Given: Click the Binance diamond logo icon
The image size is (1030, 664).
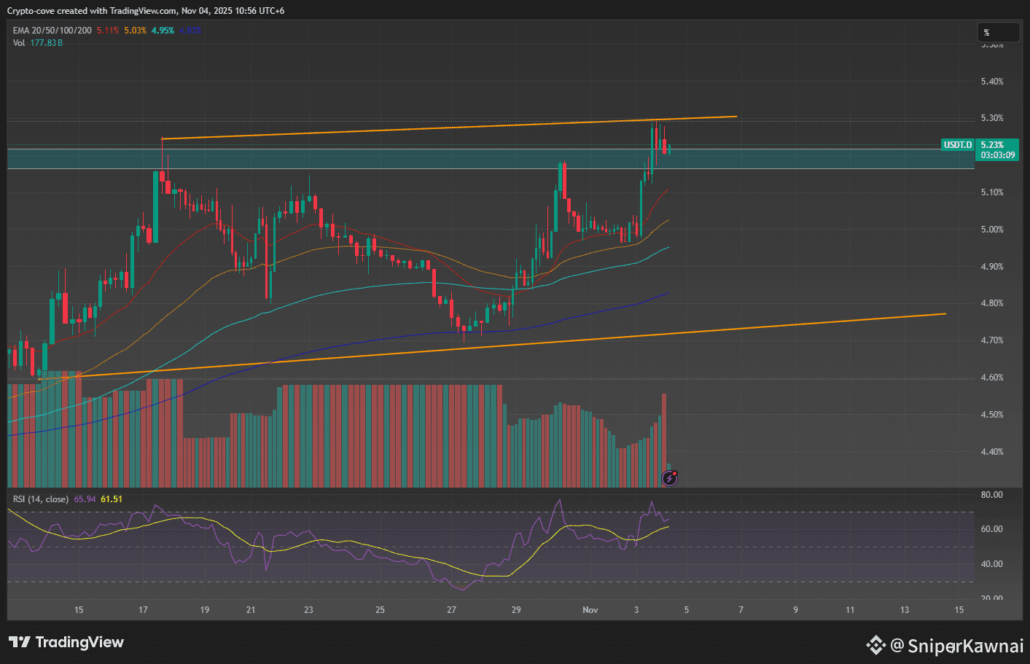Looking at the screenshot, I should click(x=875, y=645).
